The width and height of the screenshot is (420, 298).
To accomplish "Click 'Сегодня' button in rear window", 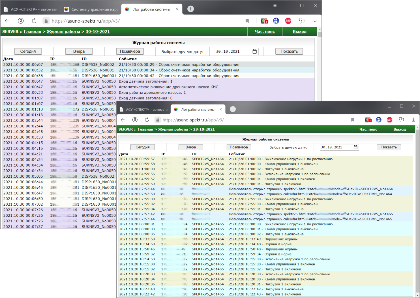I will pos(28,51).
